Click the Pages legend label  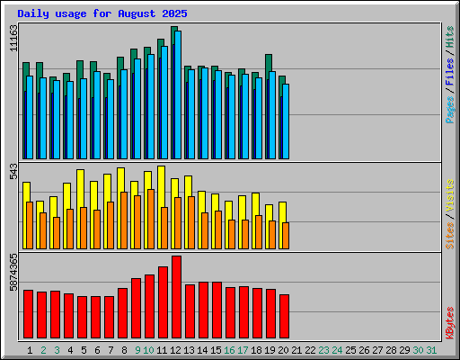[450, 110]
